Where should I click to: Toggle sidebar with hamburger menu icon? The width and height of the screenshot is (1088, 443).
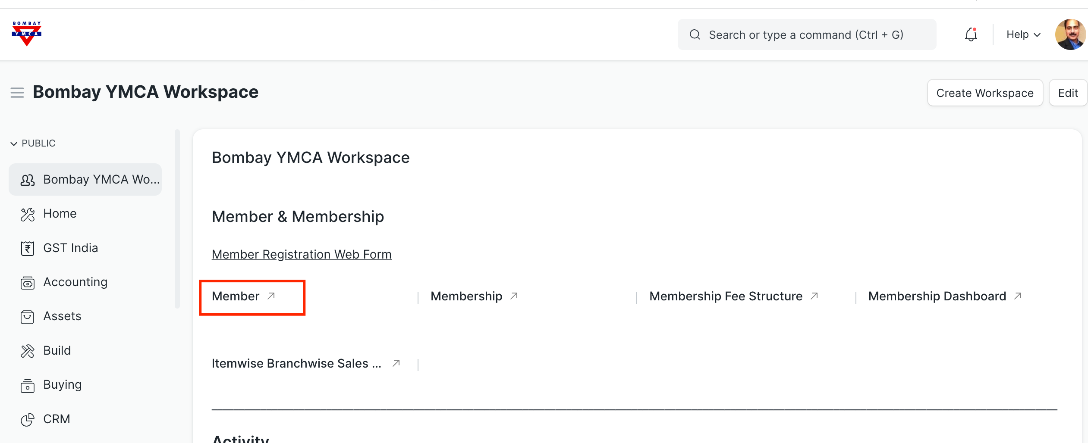(x=17, y=93)
